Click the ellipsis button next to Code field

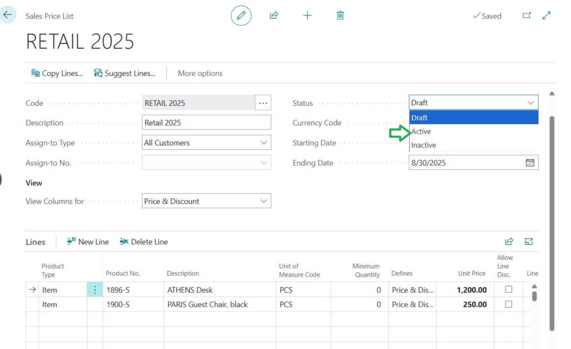tap(263, 102)
